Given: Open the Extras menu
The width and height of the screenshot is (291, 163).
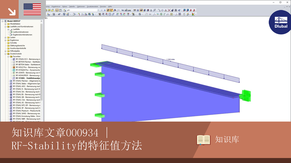Looking at the screenshot, I should 65,6.
